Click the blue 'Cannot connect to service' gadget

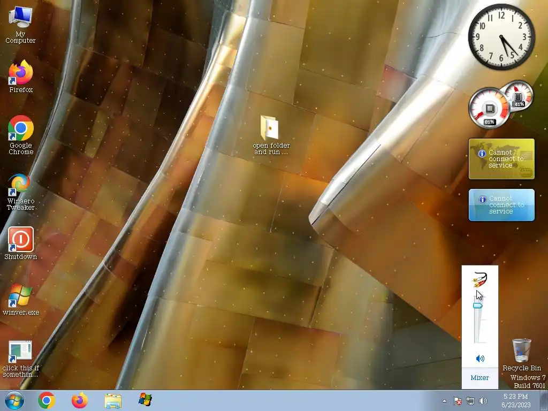pos(501,205)
